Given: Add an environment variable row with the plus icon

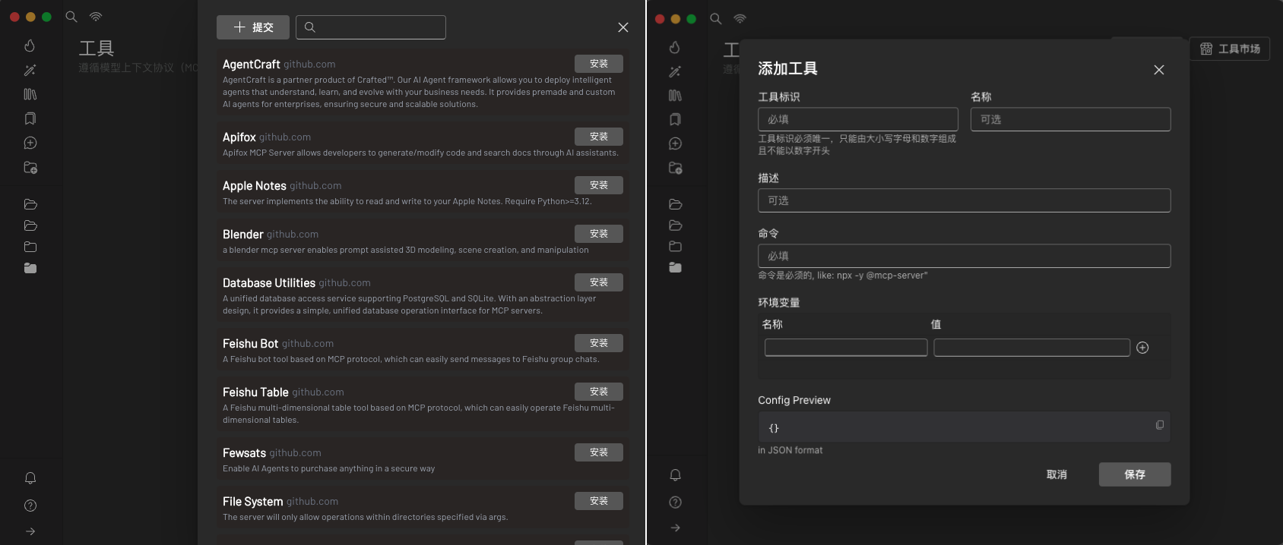Looking at the screenshot, I should pos(1142,348).
